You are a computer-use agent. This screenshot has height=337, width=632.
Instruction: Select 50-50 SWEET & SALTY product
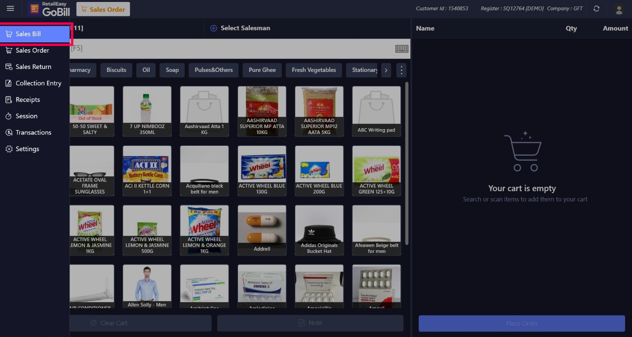click(x=92, y=111)
